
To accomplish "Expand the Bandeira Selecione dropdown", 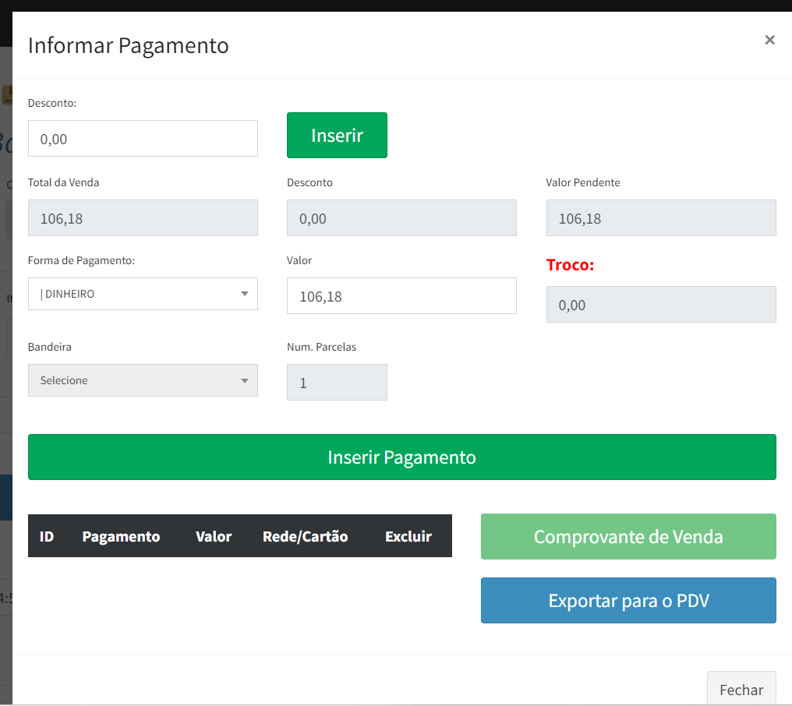I will point(143,380).
